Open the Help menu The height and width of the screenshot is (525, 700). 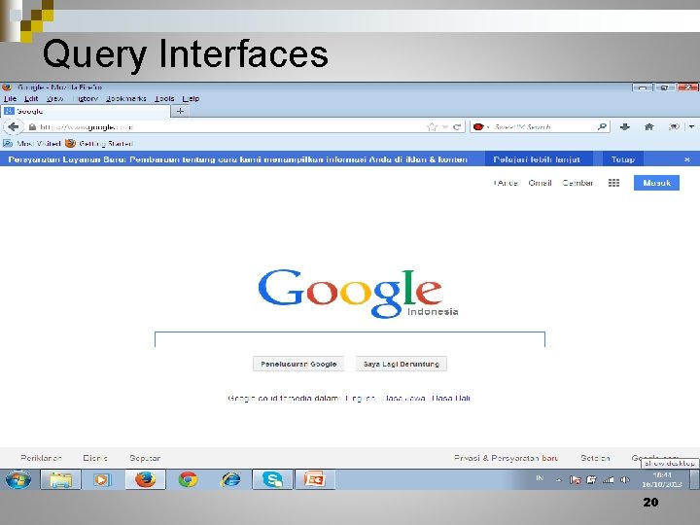192,98
